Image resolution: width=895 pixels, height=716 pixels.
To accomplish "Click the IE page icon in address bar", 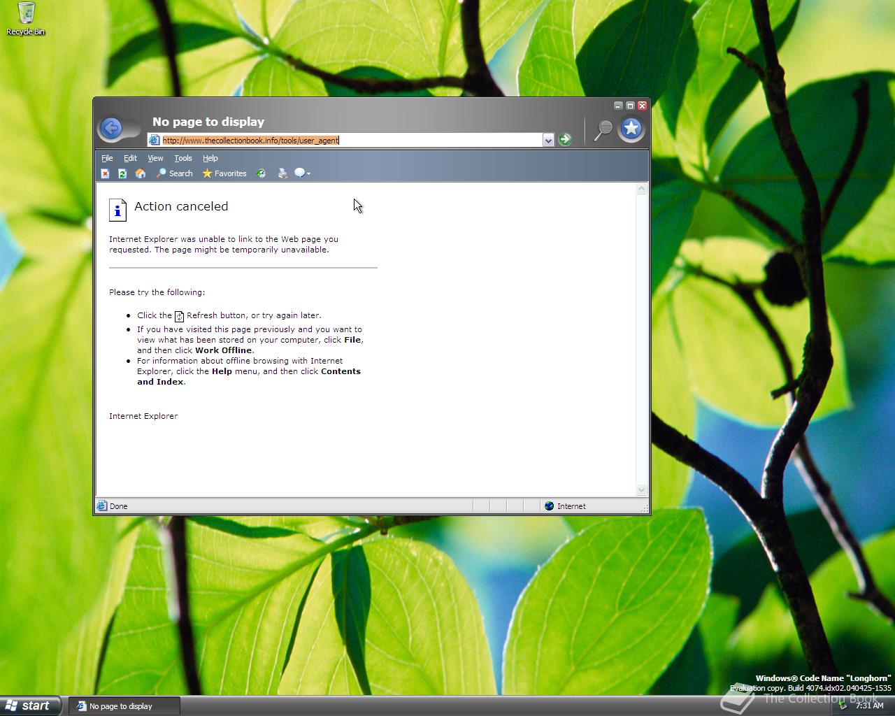I will [x=155, y=141].
